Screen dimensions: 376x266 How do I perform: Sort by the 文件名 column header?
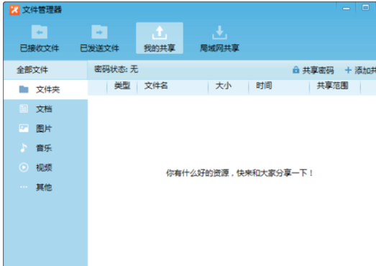[x=156, y=86]
